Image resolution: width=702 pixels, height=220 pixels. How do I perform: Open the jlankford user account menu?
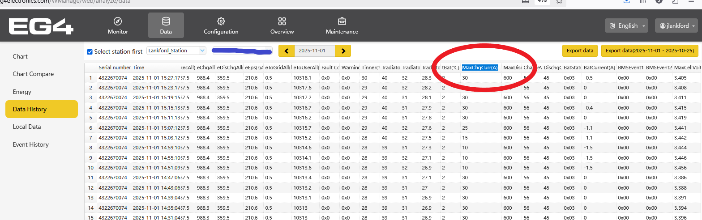[x=676, y=25]
